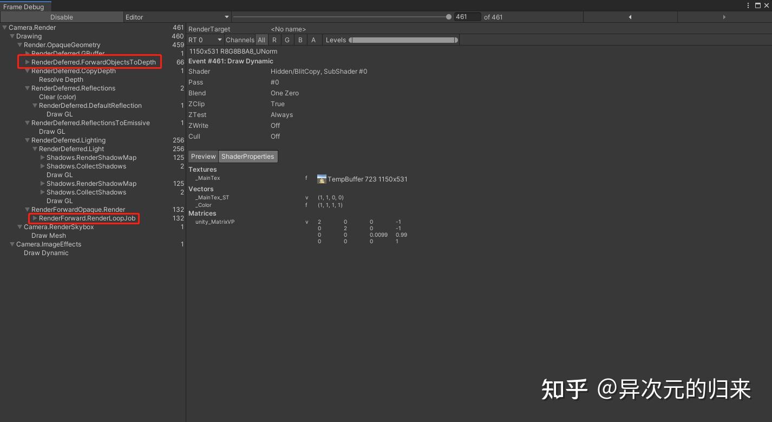Select the Frame Debug window tab

point(24,7)
